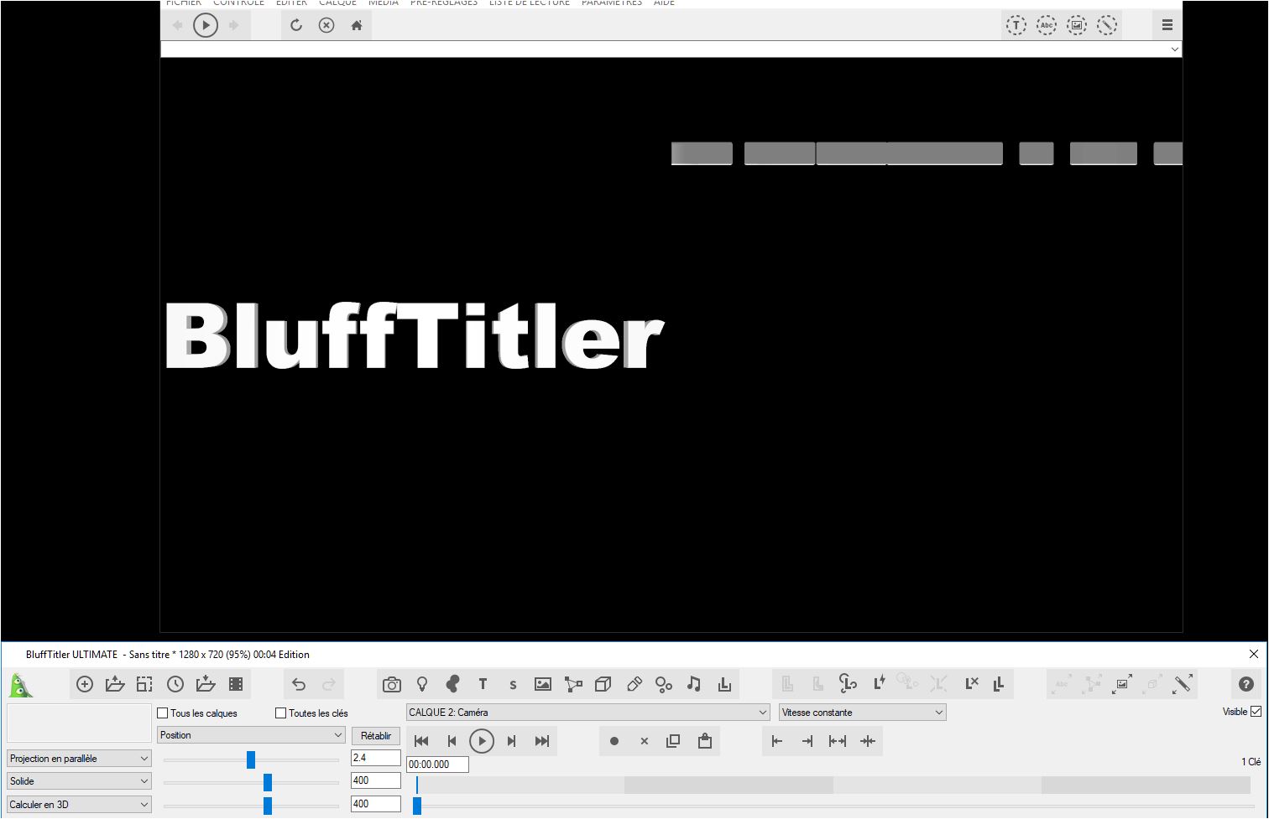Viewport: 1269px width, 819px height.
Task: Add a plasma layer with the blob icon
Action: coord(452,684)
